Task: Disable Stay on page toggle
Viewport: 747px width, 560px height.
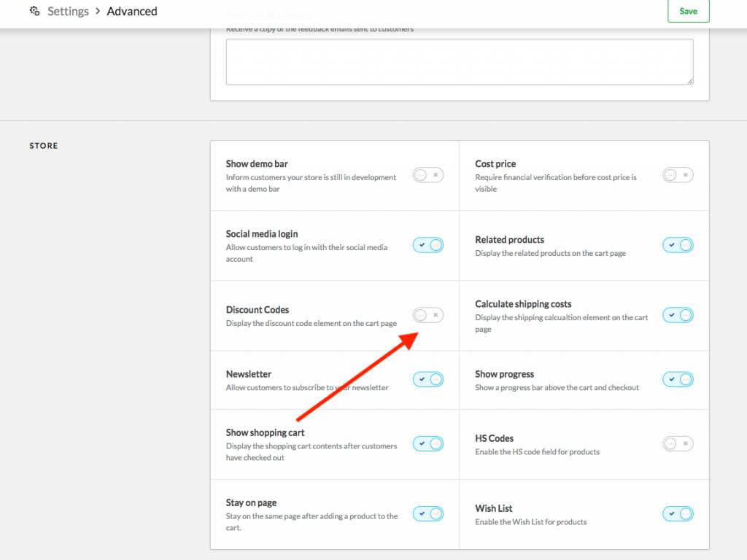Action: [428, 513]
